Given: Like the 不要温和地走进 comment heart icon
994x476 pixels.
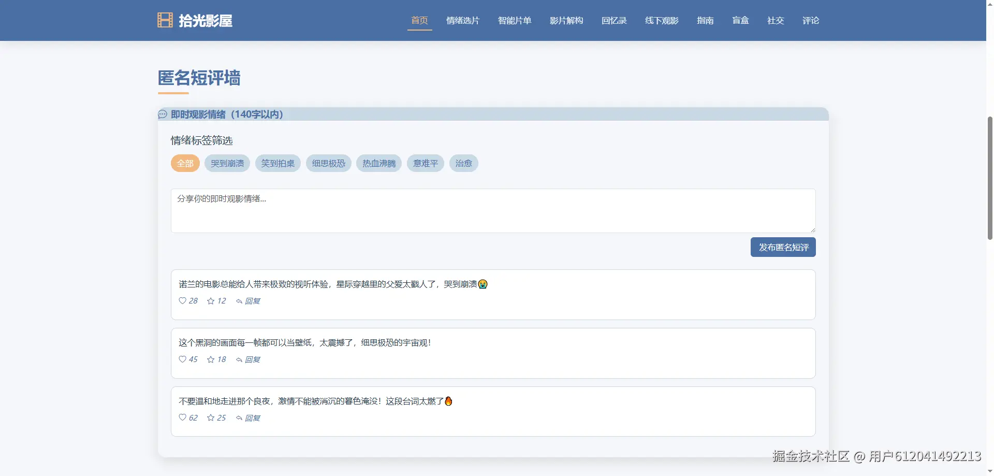Looking at the screenshot, I should tap(182, 418).
